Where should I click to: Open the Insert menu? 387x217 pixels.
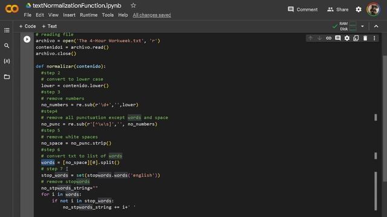69,15
